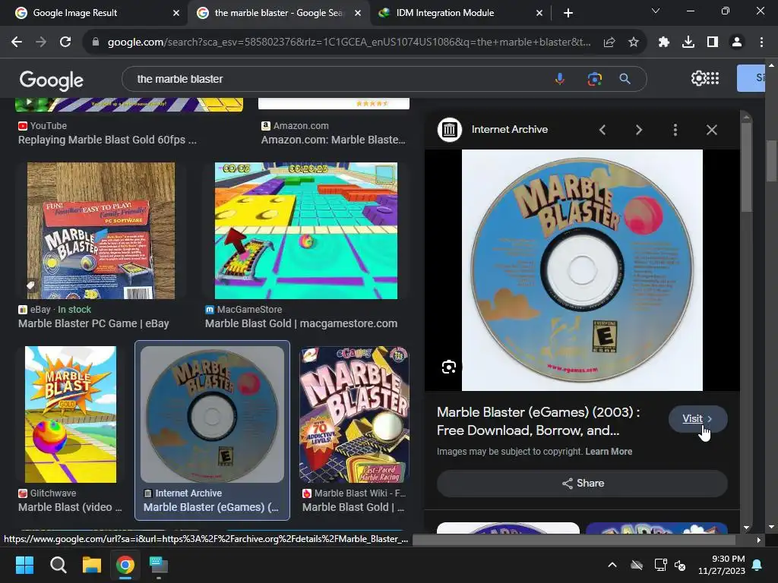
Task: Share this page via address bar icon
Action: coord(609,43)
